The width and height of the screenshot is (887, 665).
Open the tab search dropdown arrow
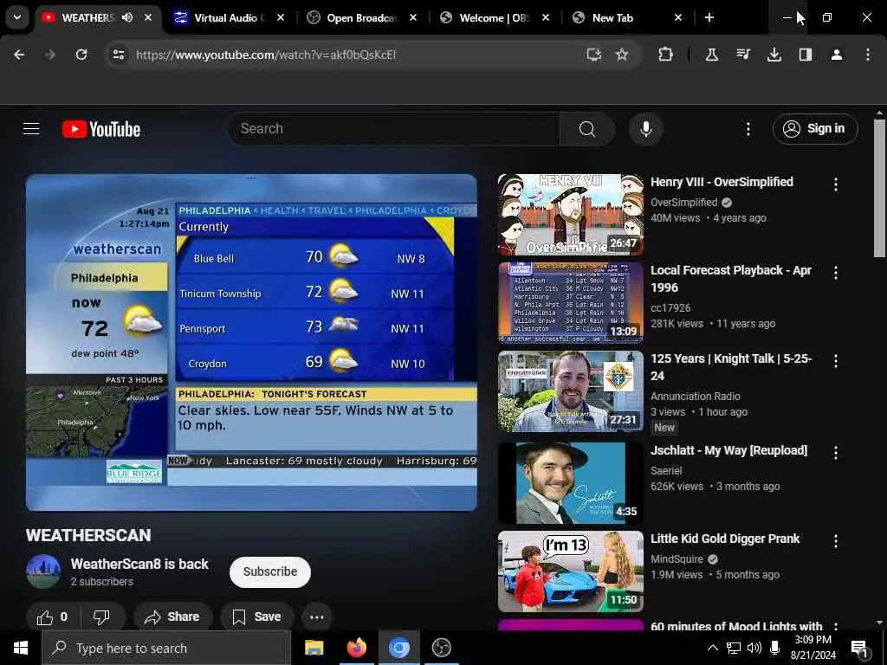17,17
